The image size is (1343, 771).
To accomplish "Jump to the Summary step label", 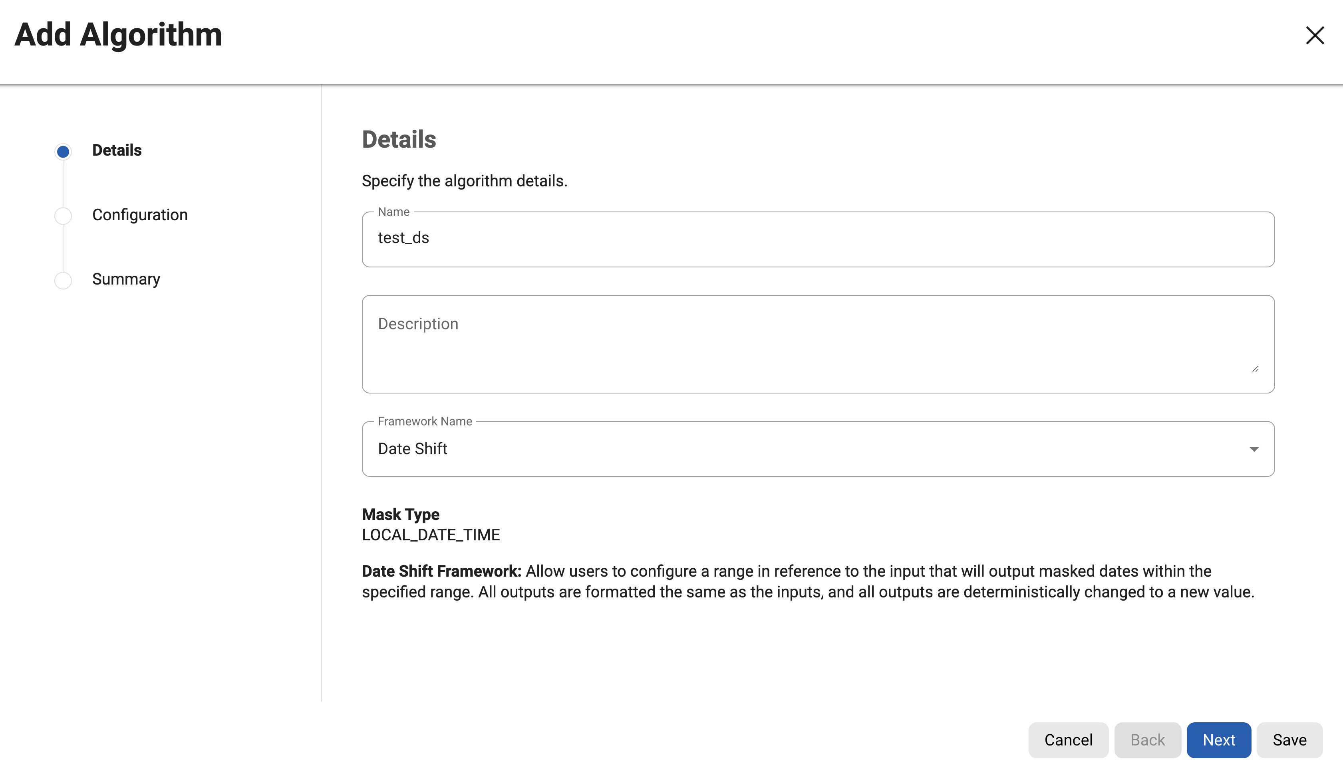I will pyautogui.click(x=125, y=279).
